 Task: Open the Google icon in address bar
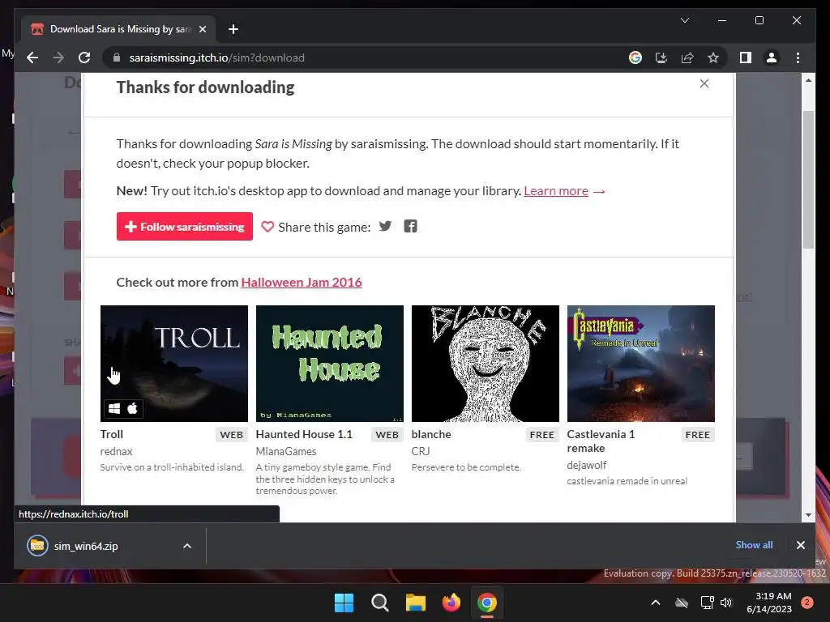(635, 58)
